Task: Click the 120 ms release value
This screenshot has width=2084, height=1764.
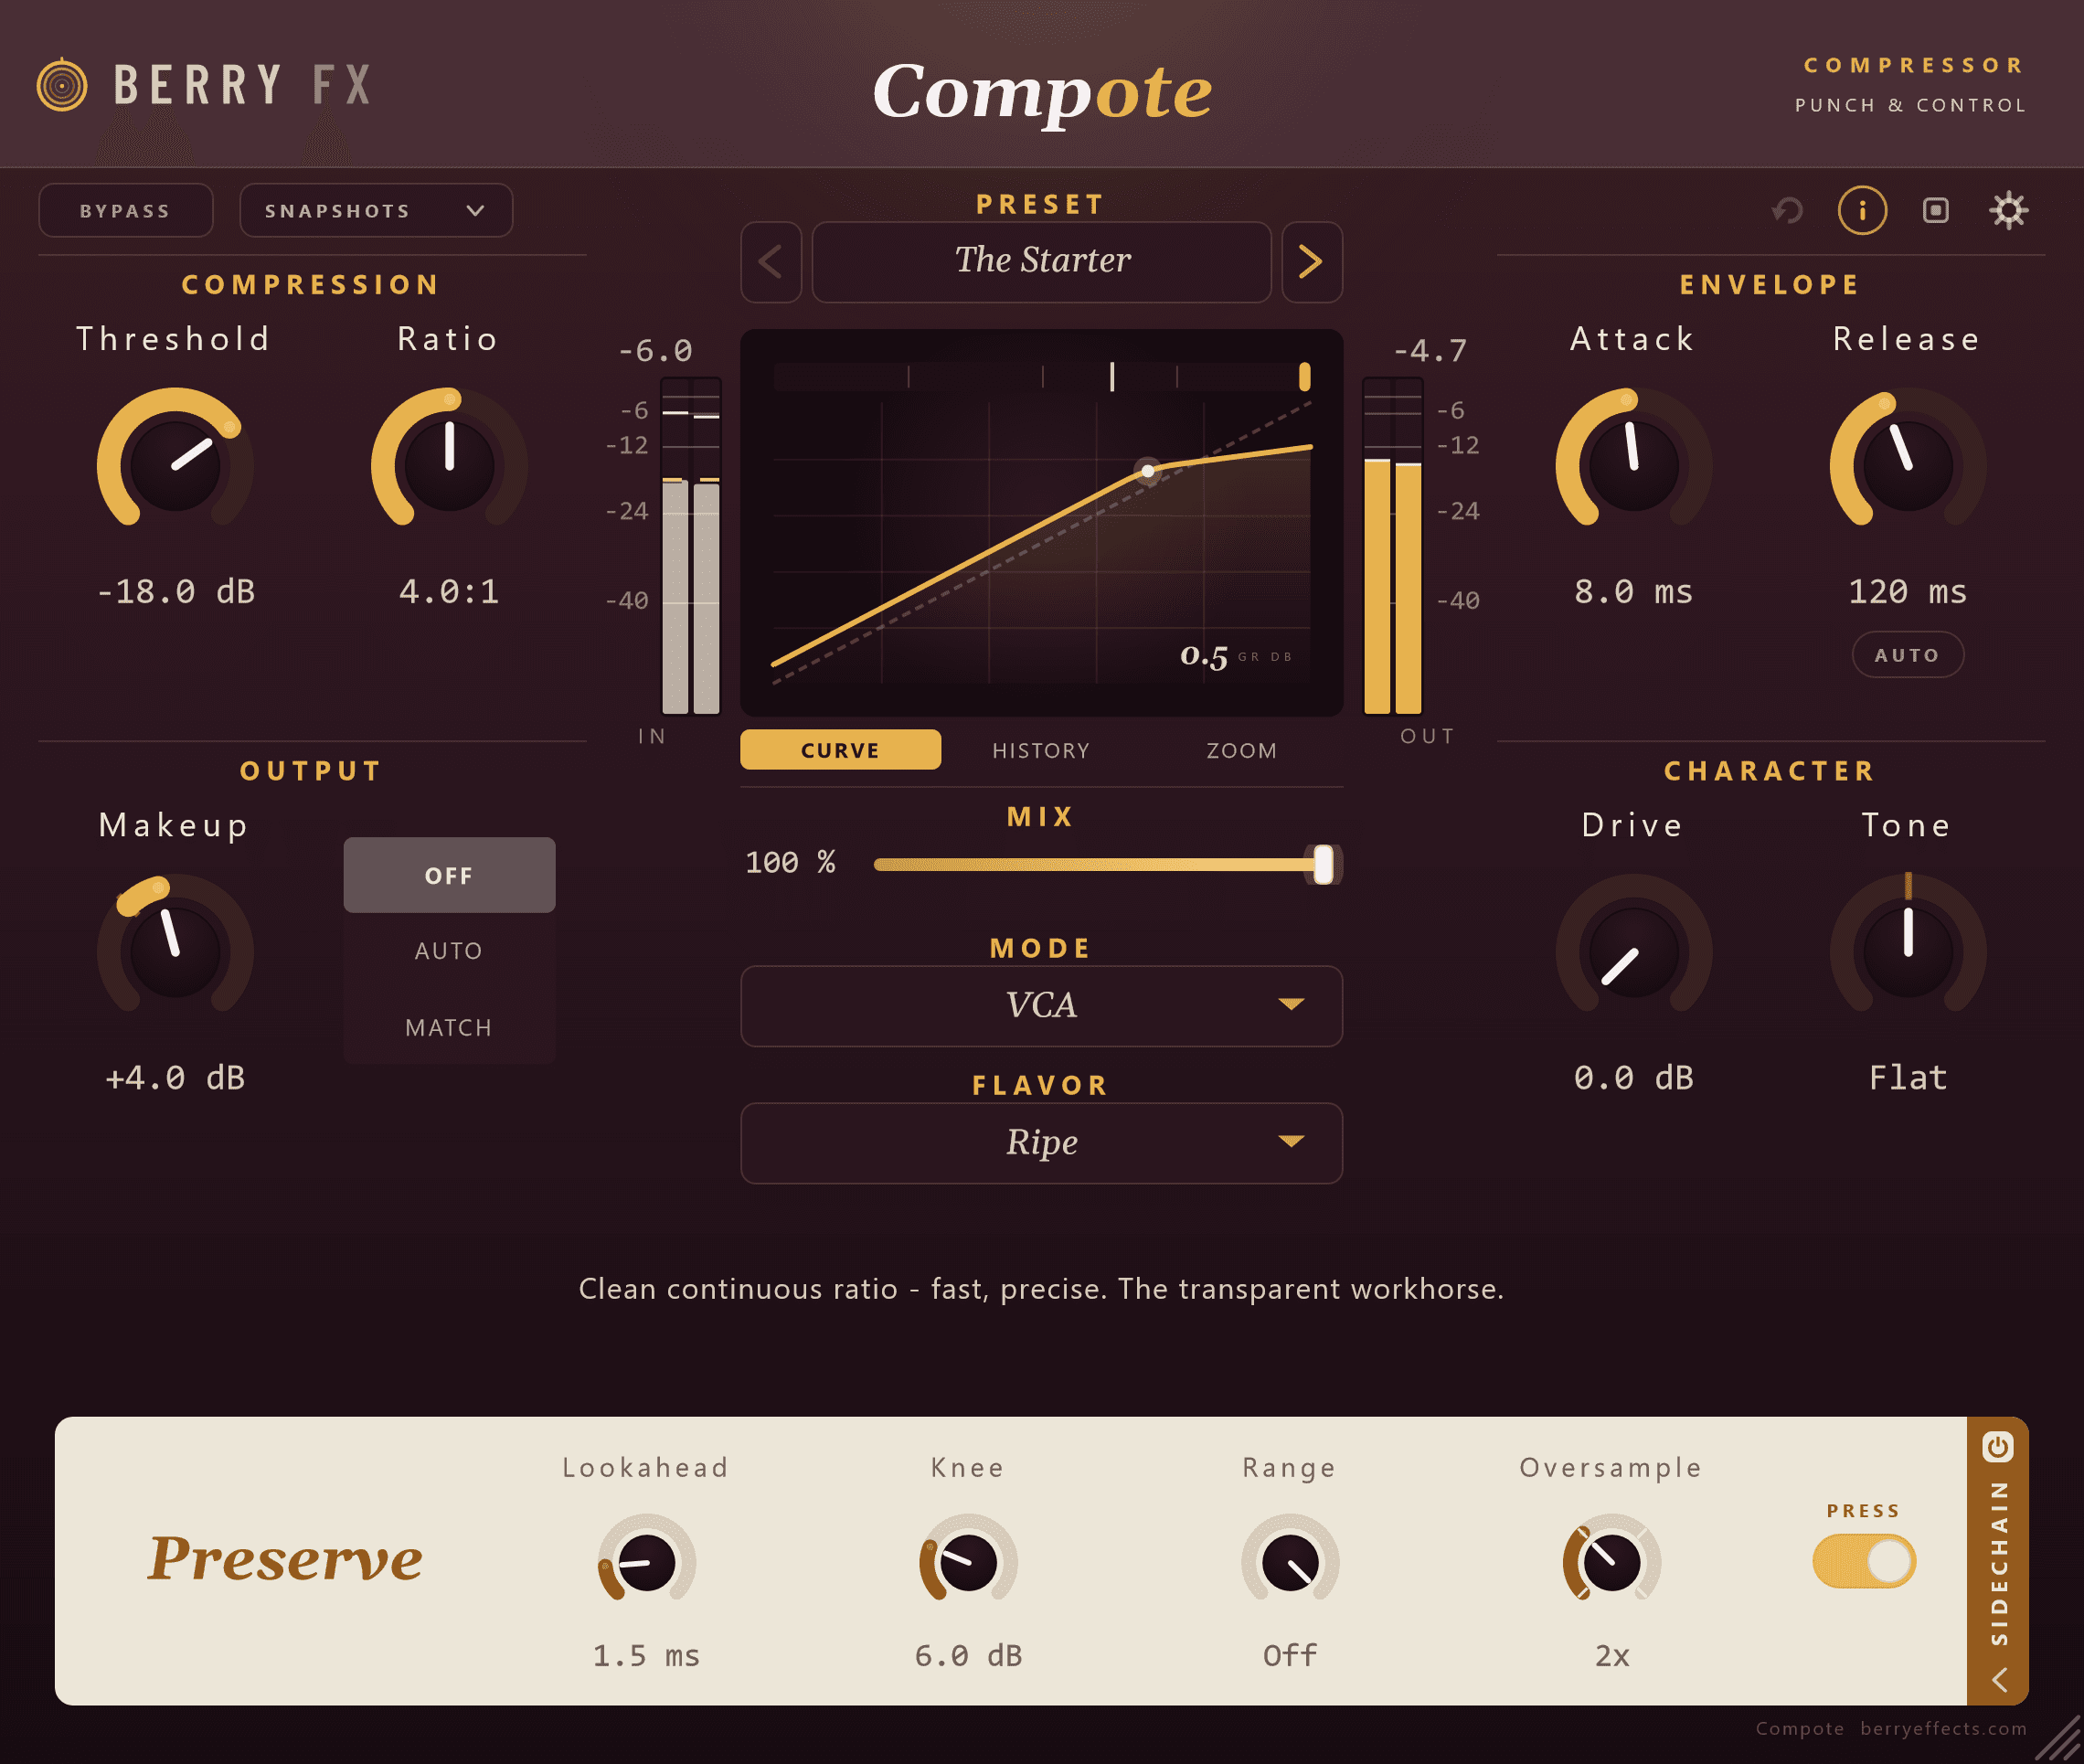Action: 1908,591
